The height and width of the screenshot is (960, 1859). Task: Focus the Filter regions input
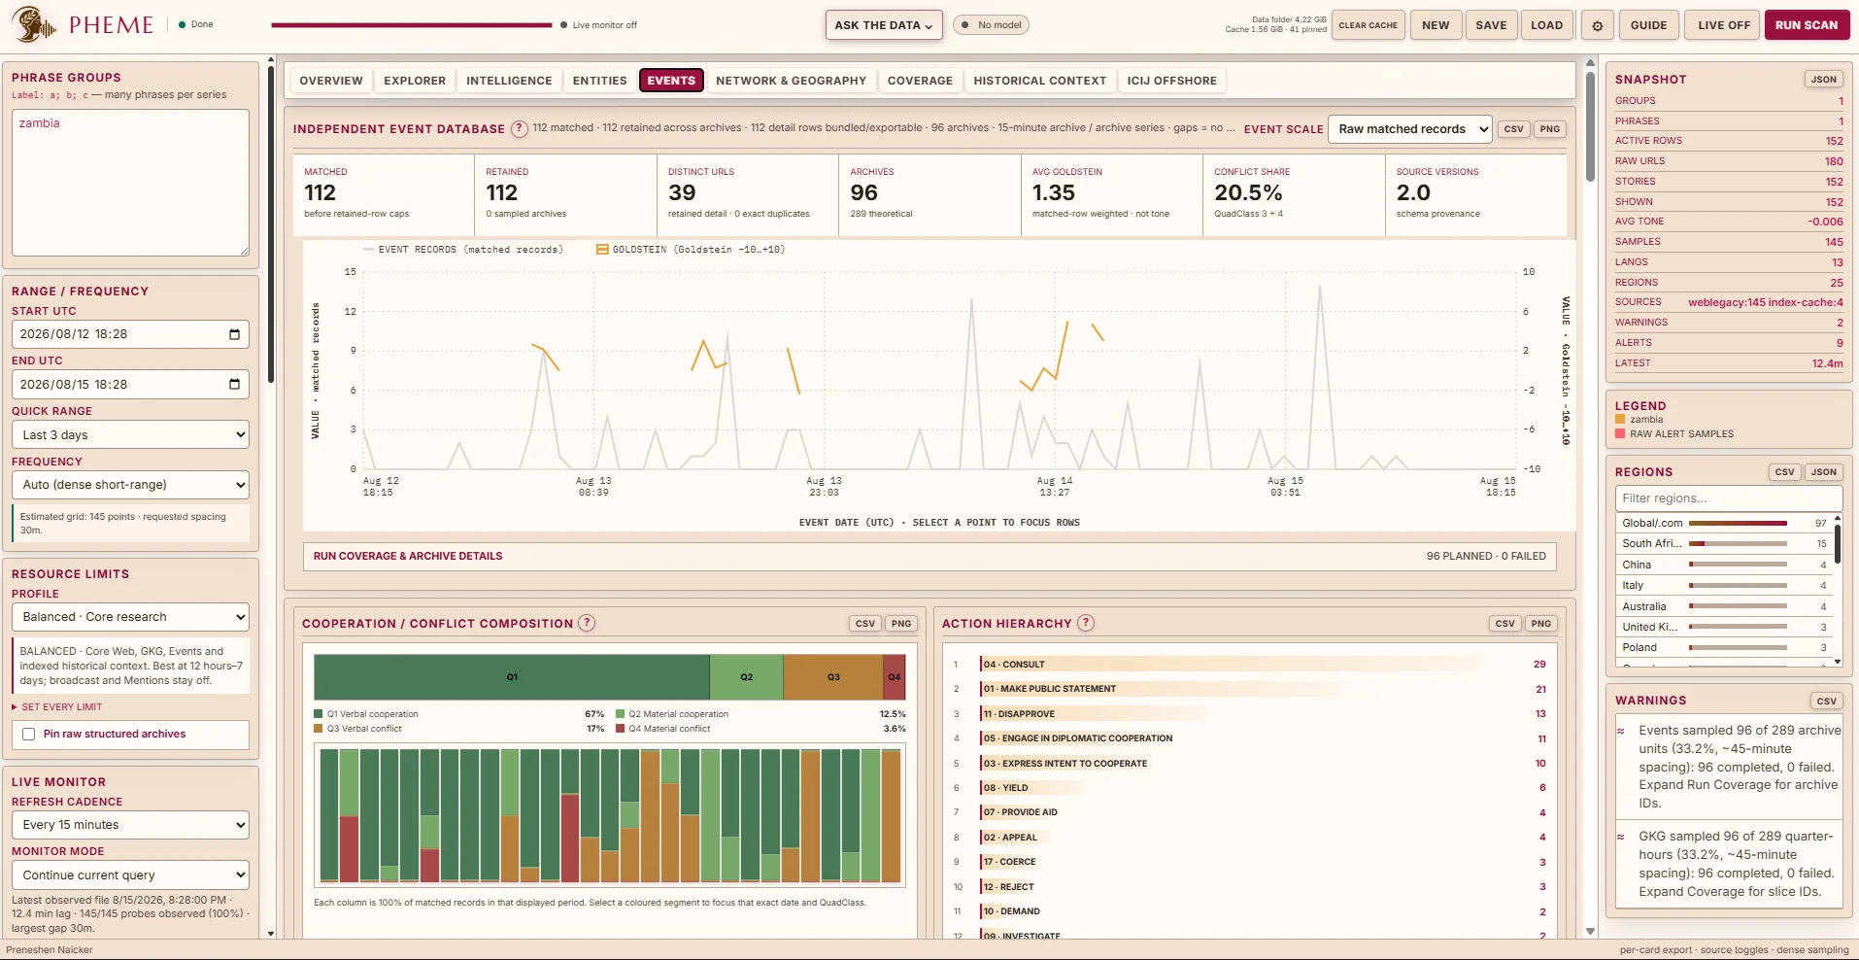[x=1728, y=498]
